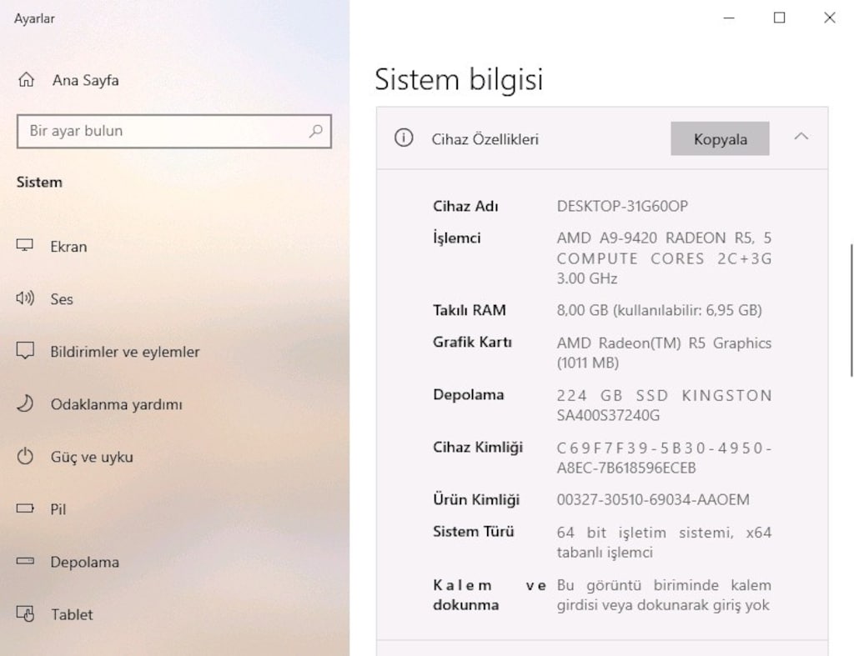
Task: Click the Güç ve uyku power icon
Action: click(x=24, y=456)
